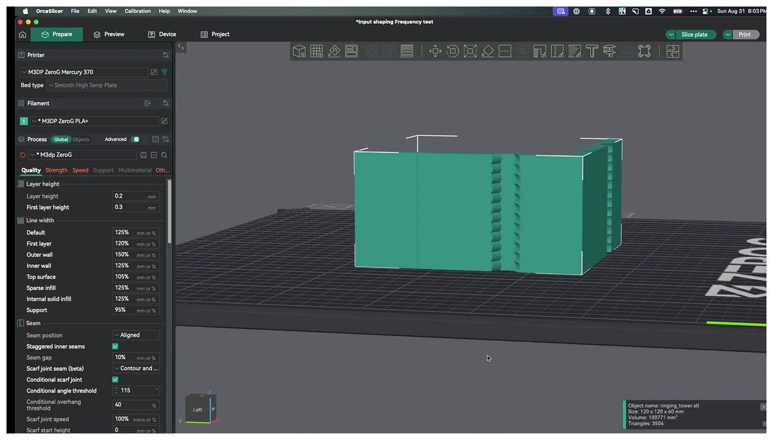Screen dimensions: 773x440
Task: Click the Left face of the view cube
Action: [198, 410]
